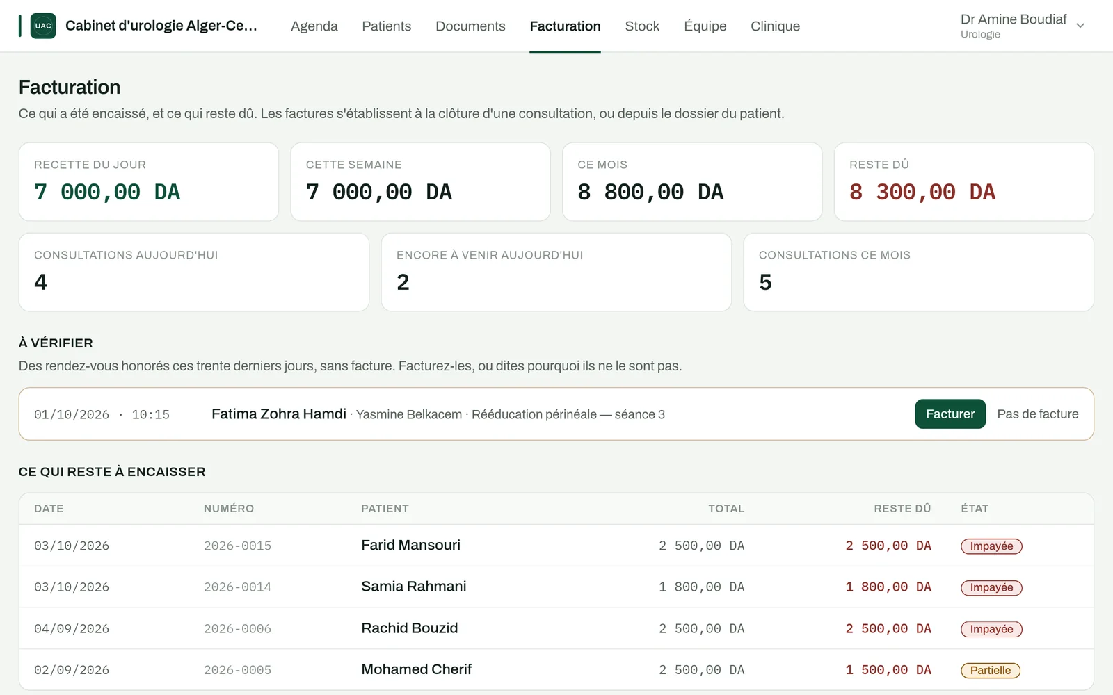This screenshot has width=1113, height=695.
Task: Click the Impayée badge for Rachid Bouzid
Action: (991, 629)
